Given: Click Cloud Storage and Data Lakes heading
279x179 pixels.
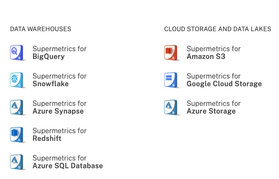Looking at the screenshot, I should pos(218,29).
